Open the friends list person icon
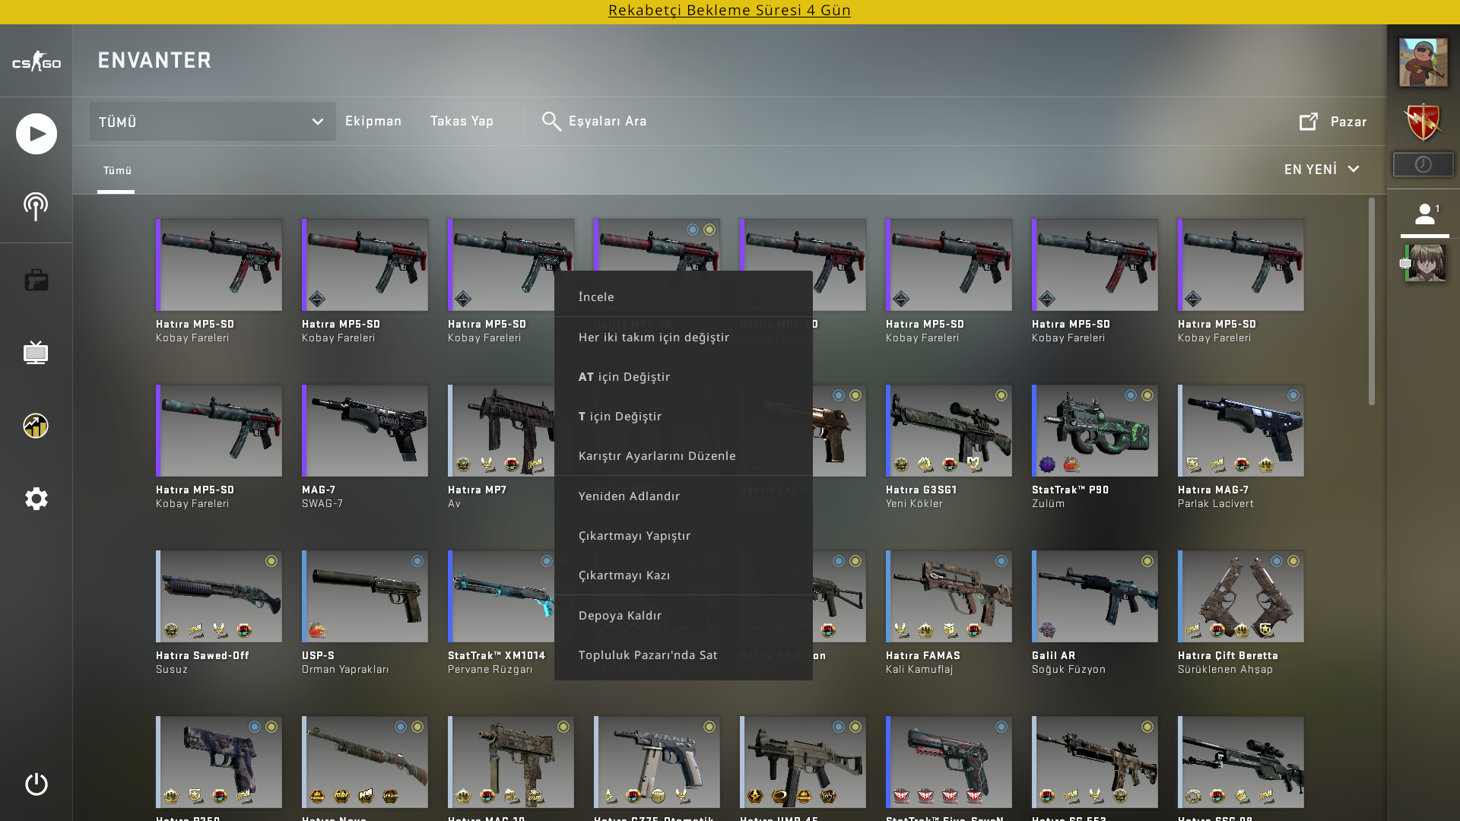This screenshot has height=821, width=1460. point(1424,215)
